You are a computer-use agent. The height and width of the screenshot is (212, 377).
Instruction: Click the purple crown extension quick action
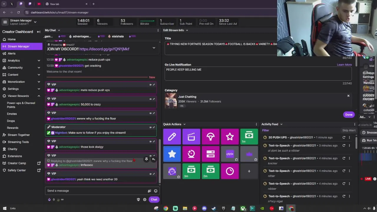click(249, 154)
